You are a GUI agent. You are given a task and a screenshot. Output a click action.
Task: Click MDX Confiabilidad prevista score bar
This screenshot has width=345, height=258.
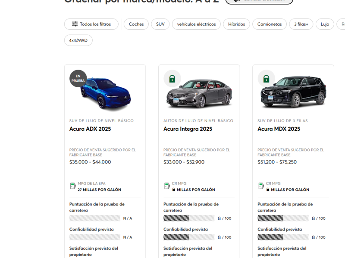click(x=283, y=237)
